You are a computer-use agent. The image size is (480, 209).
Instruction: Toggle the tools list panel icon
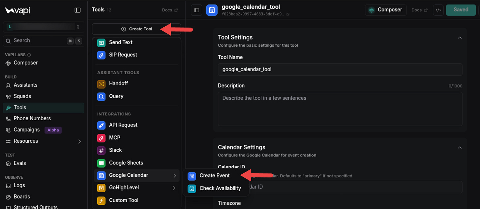[197, 10]
